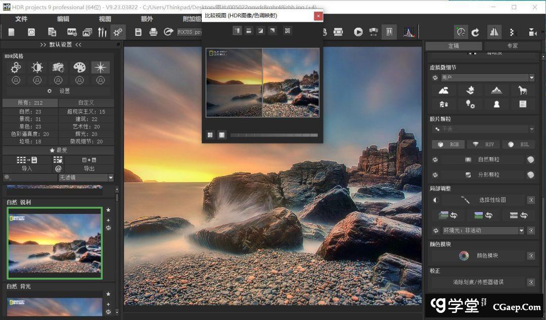The image size is (546, 320).
Task: Click the color wheel 颜色模块 icon
Action: (x=464, y=256)
